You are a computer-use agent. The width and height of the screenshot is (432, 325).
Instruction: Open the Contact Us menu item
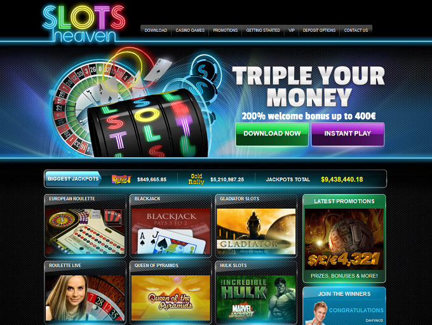[x=356, y=31]
